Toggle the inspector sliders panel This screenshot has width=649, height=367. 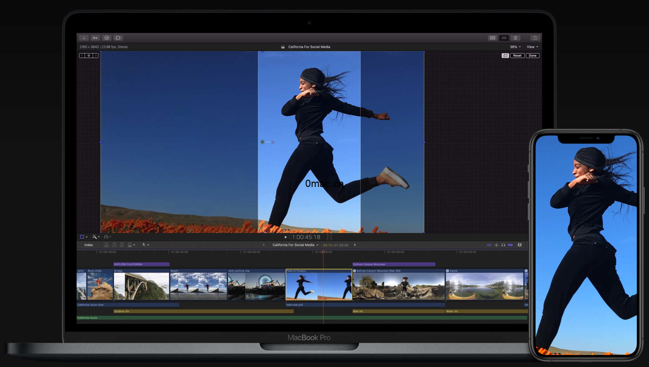[516, 38]
